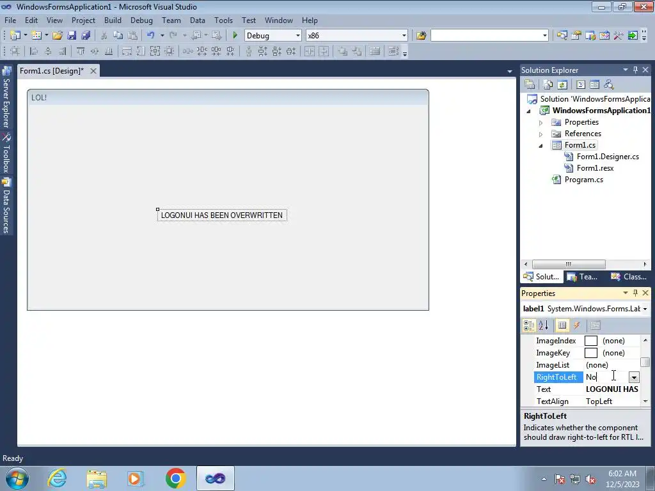
Task: Save the current file with the floppy icon
Action: (x=72, y=36)
